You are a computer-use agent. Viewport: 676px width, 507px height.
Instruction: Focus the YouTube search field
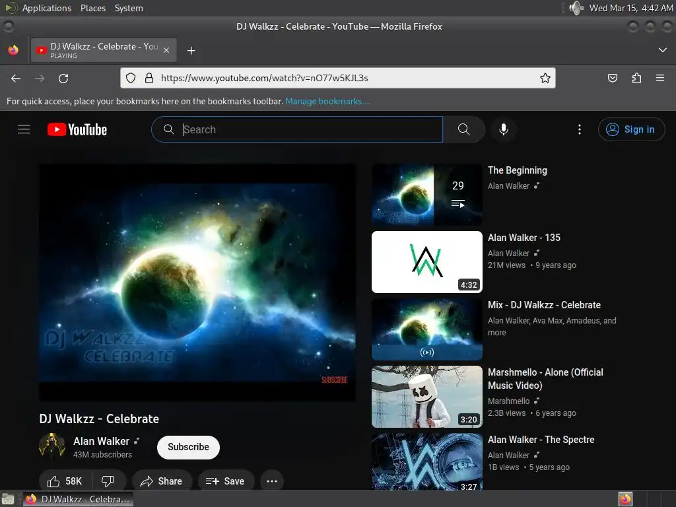tap(298, 129)
